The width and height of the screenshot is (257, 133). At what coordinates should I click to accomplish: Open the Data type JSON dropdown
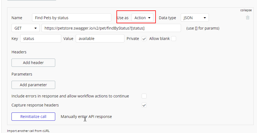pyautogui.click(x=195, y=18)
